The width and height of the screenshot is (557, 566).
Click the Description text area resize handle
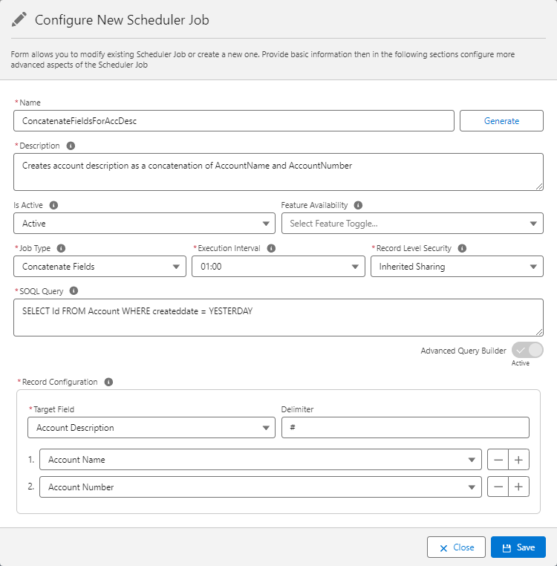click(539, 186)
